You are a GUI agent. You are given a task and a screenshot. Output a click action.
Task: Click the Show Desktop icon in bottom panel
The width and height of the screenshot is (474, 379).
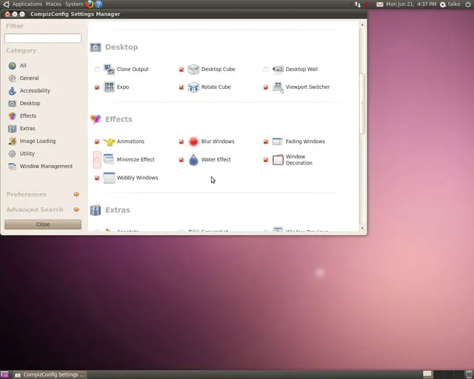tap(5, 374)
